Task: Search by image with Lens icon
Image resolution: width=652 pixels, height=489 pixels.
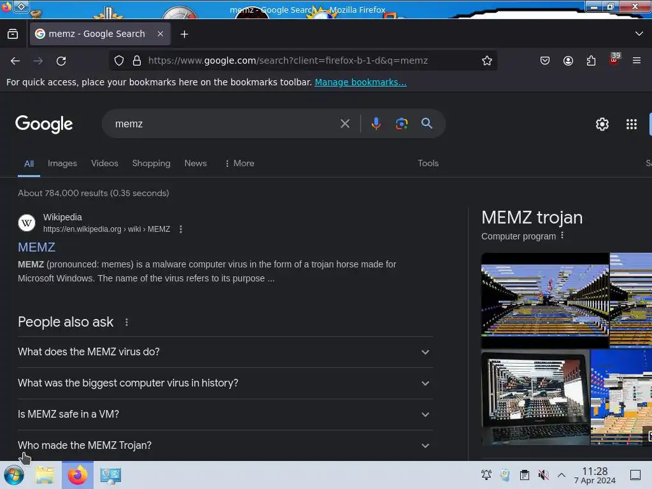Action: (x=401, y=124)
